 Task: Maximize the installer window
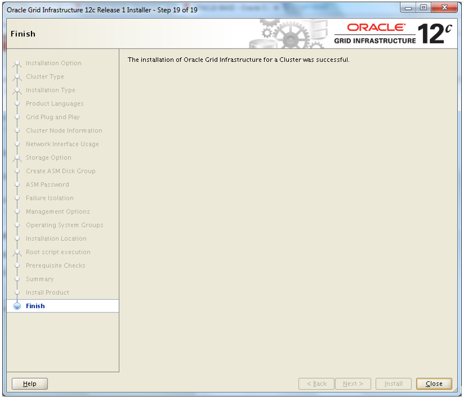coord(424,7)
